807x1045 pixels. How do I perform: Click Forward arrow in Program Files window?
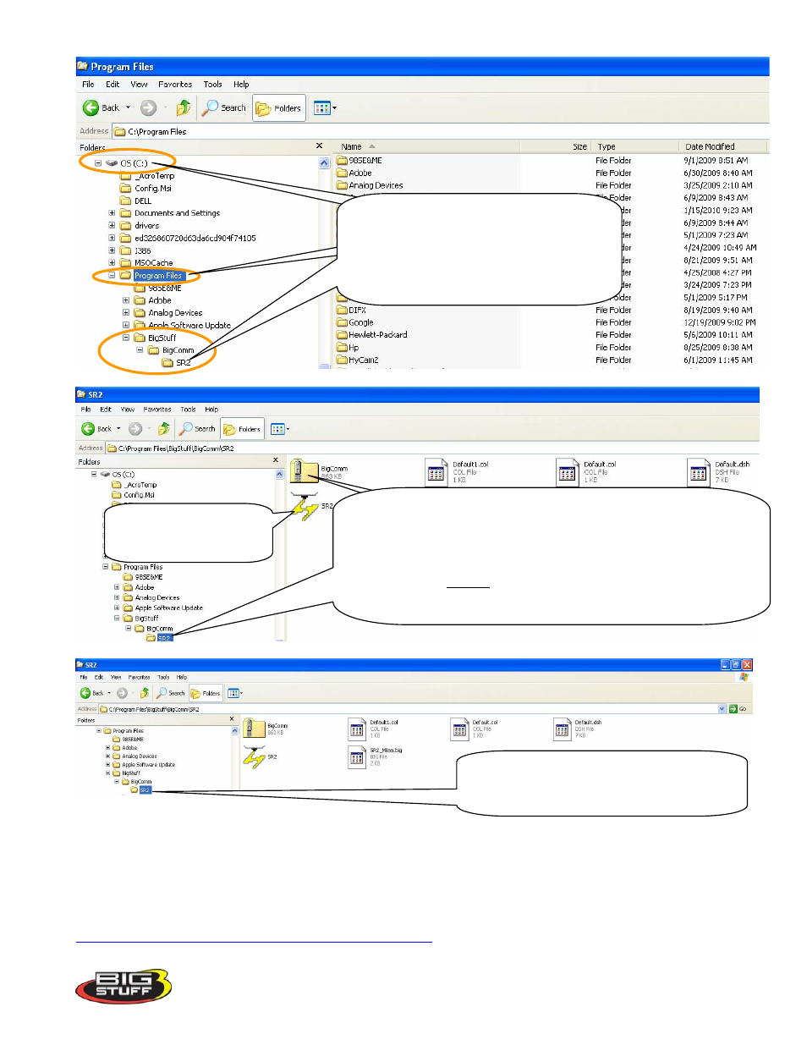point(148,107)
